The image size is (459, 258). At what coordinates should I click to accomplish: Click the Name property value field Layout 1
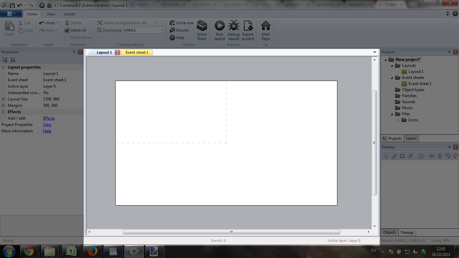tap(63, 74)
